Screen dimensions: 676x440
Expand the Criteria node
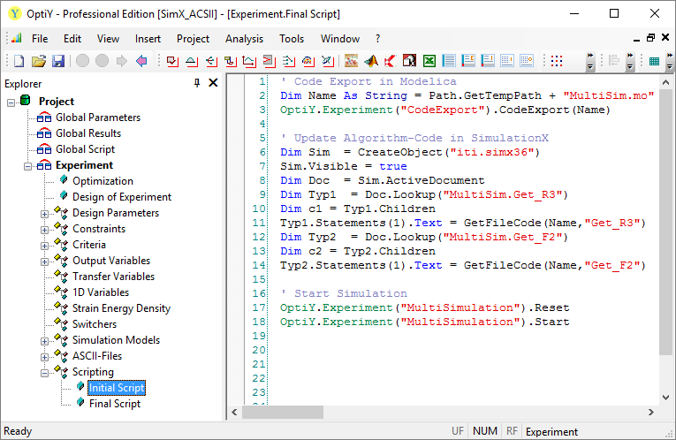(44, 246)
